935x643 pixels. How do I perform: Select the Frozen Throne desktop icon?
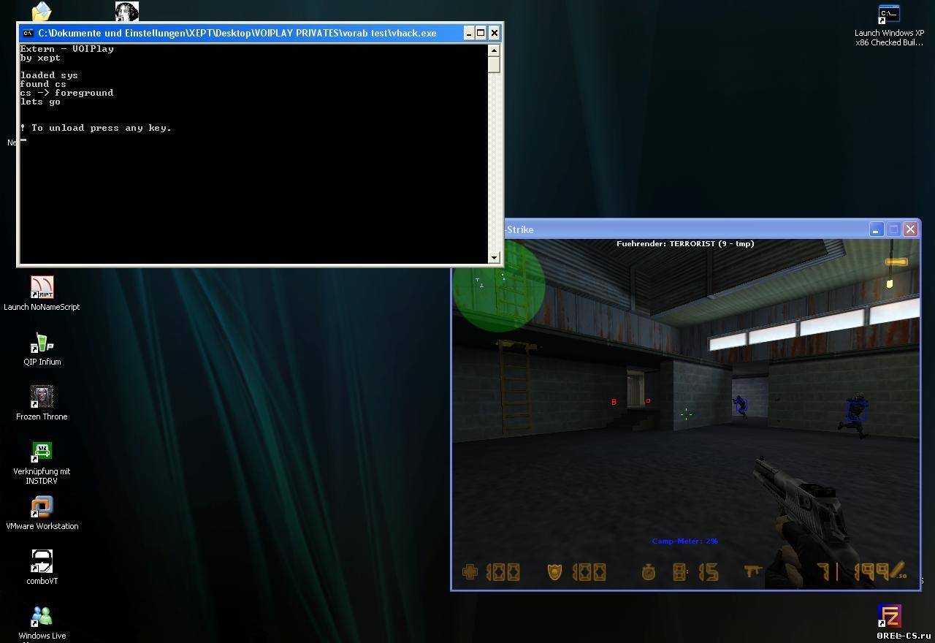(x=42, y=403)
